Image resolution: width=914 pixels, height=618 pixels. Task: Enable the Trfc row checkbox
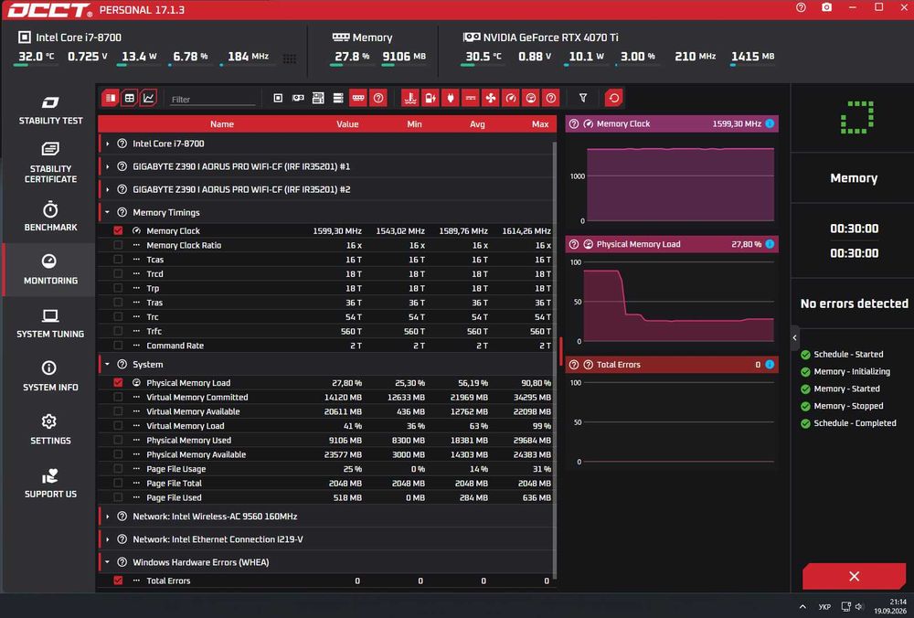pos(118,331)
